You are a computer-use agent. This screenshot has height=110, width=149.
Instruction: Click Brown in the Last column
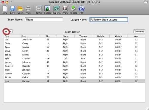pyautogui.click(x=25, y=55)
